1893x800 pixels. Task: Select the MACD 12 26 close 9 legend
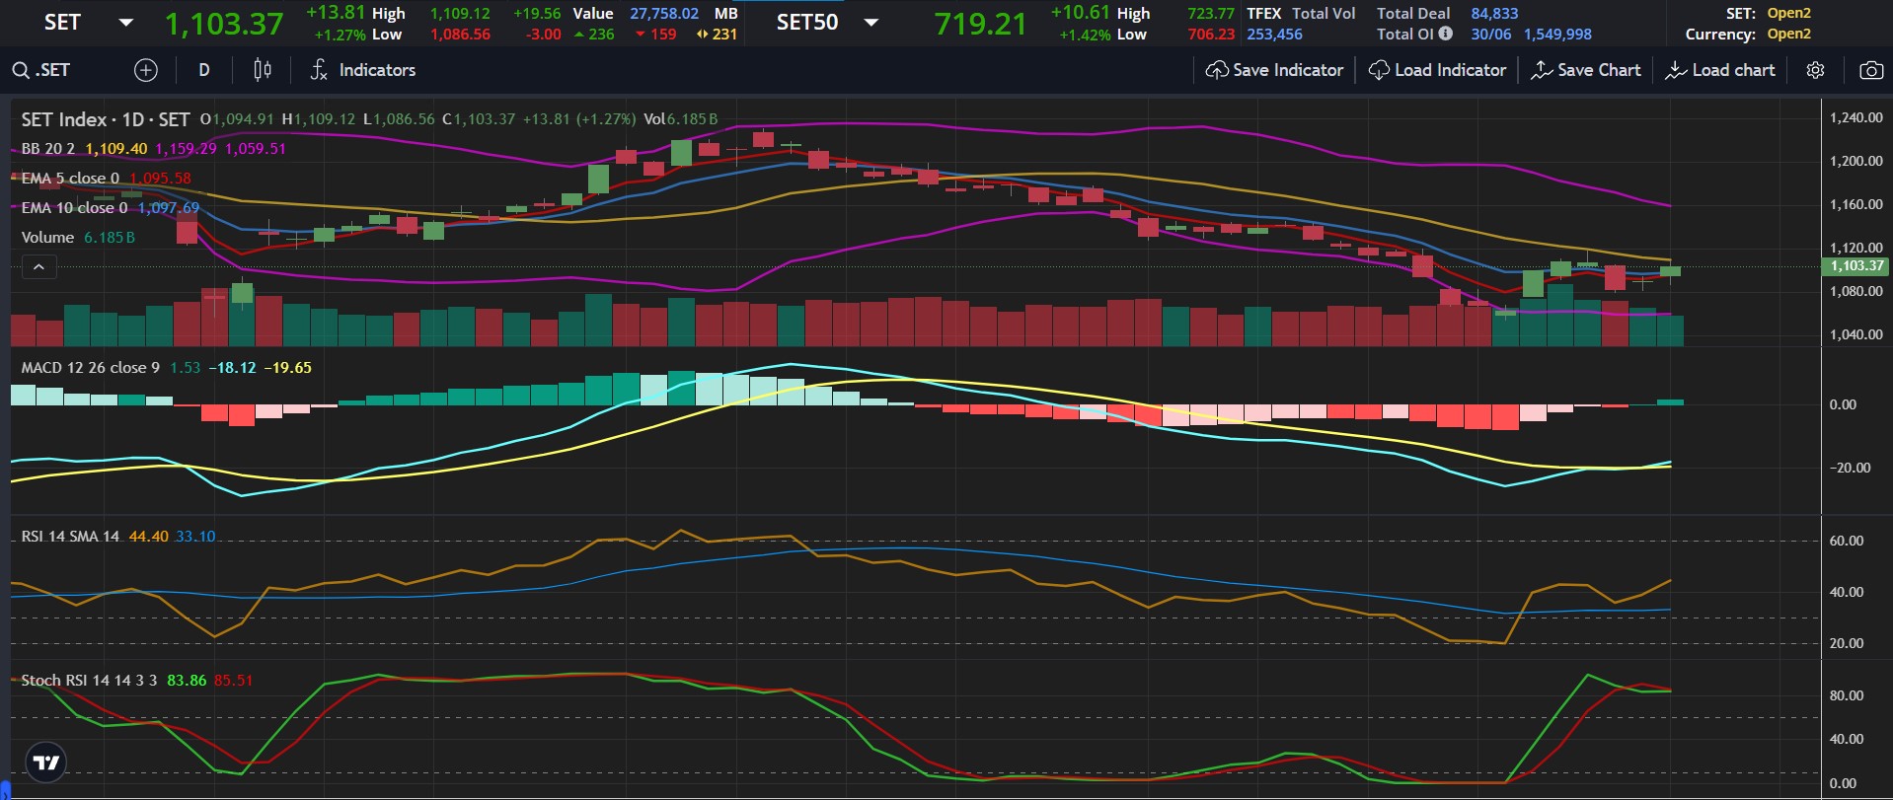pos(91,368)
